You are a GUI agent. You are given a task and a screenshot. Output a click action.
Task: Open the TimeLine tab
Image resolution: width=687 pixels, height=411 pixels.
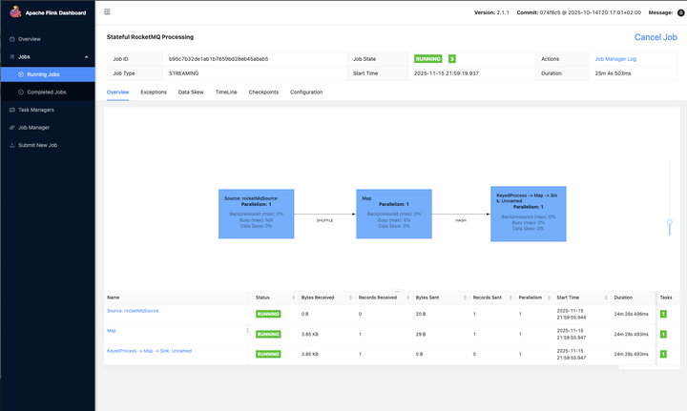point(226,92)
